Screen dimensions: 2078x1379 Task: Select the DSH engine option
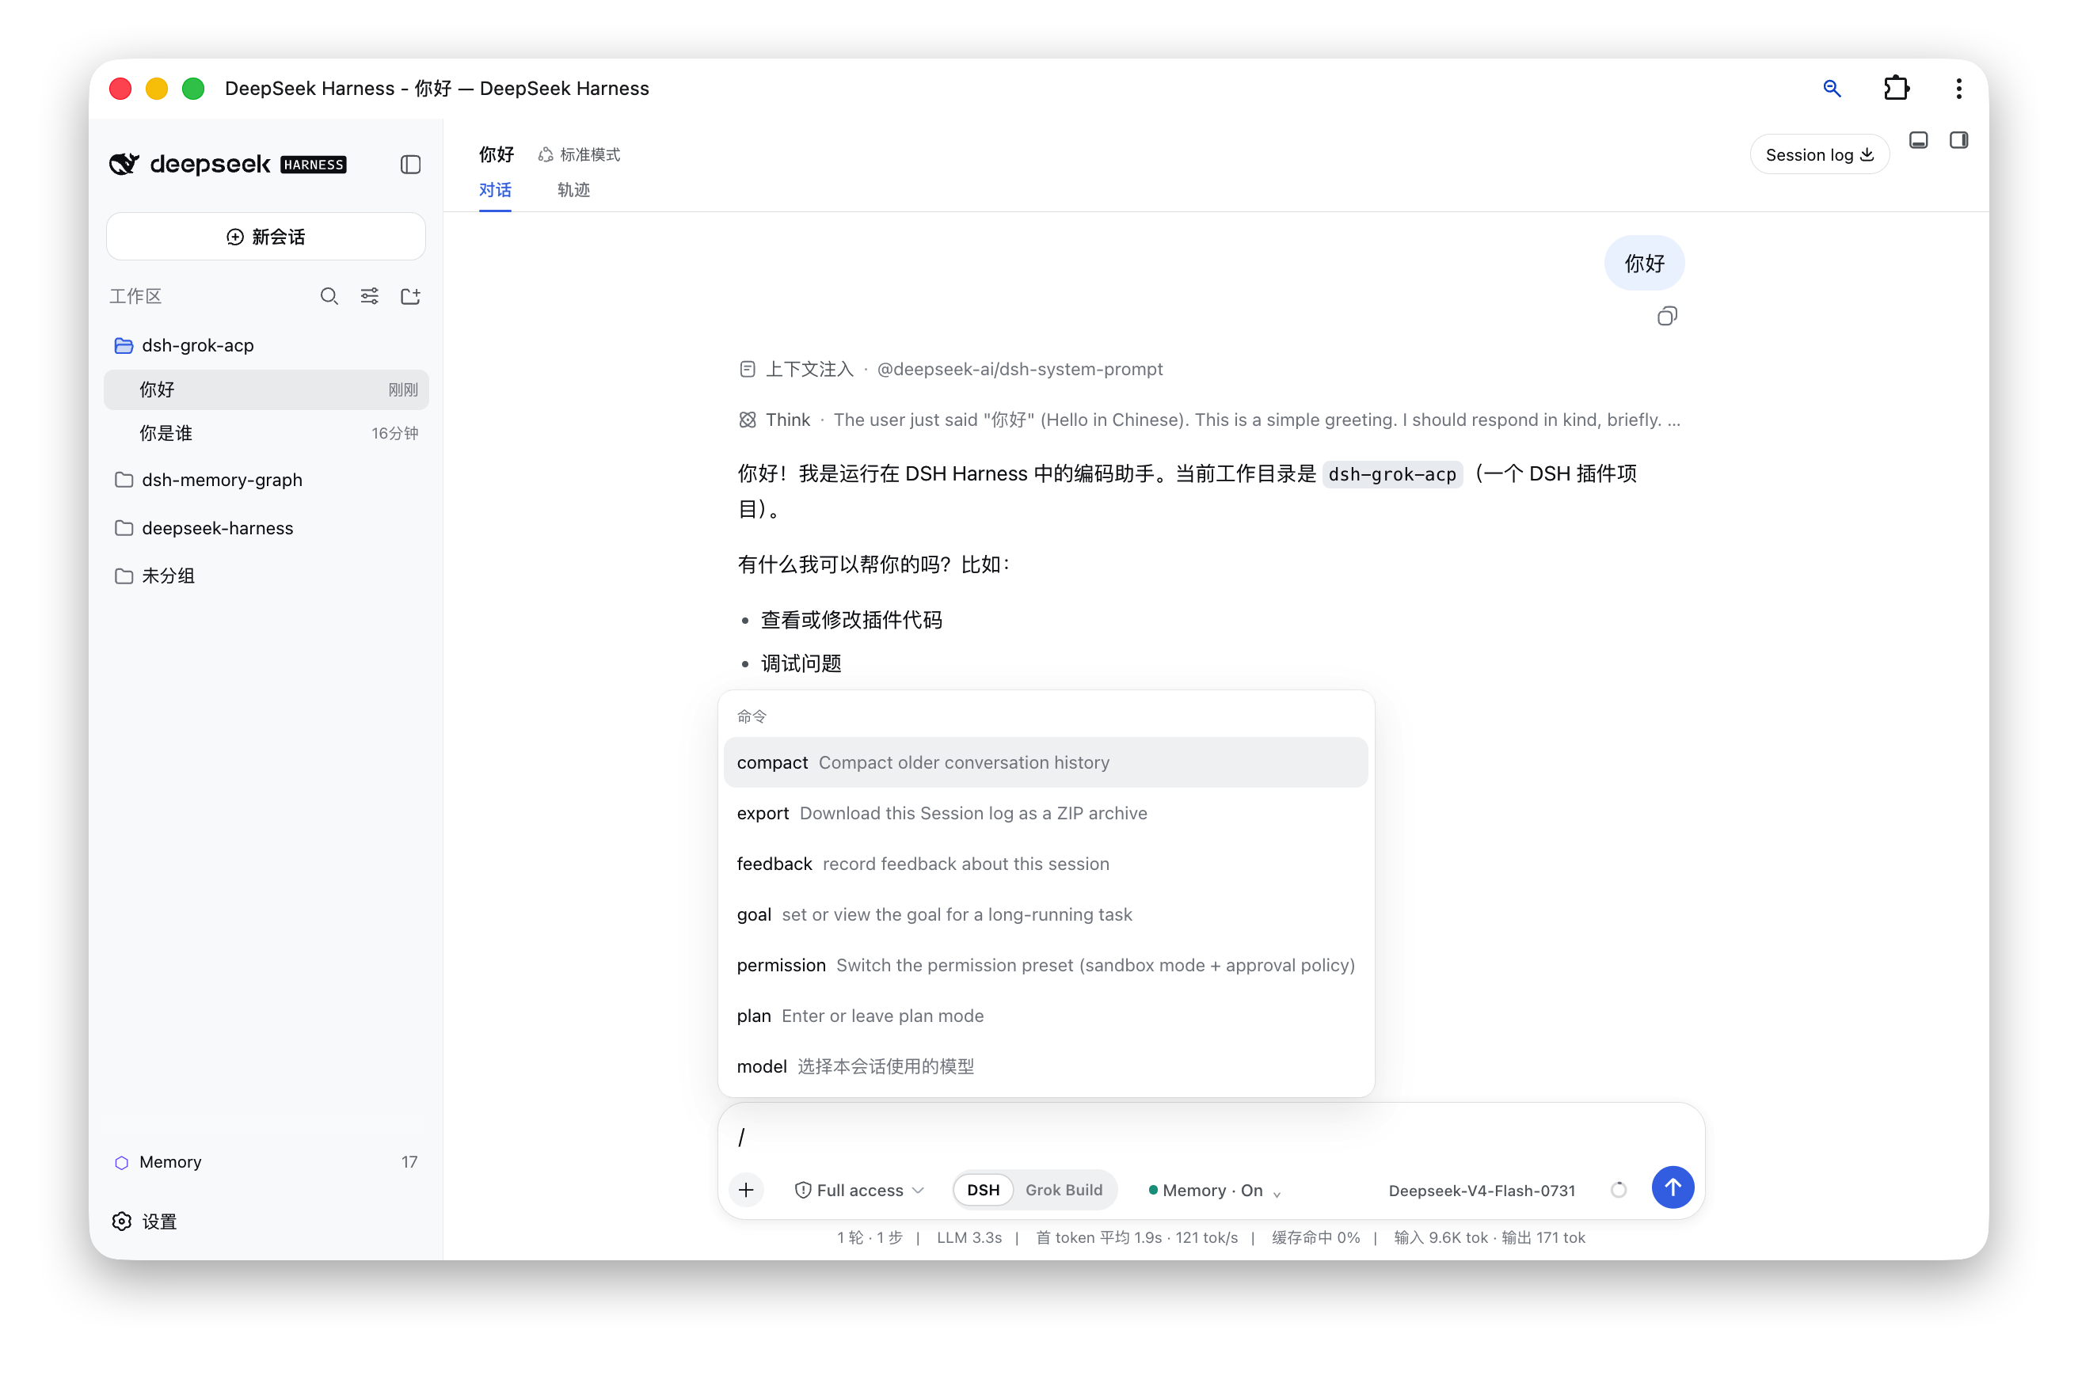983,1190
